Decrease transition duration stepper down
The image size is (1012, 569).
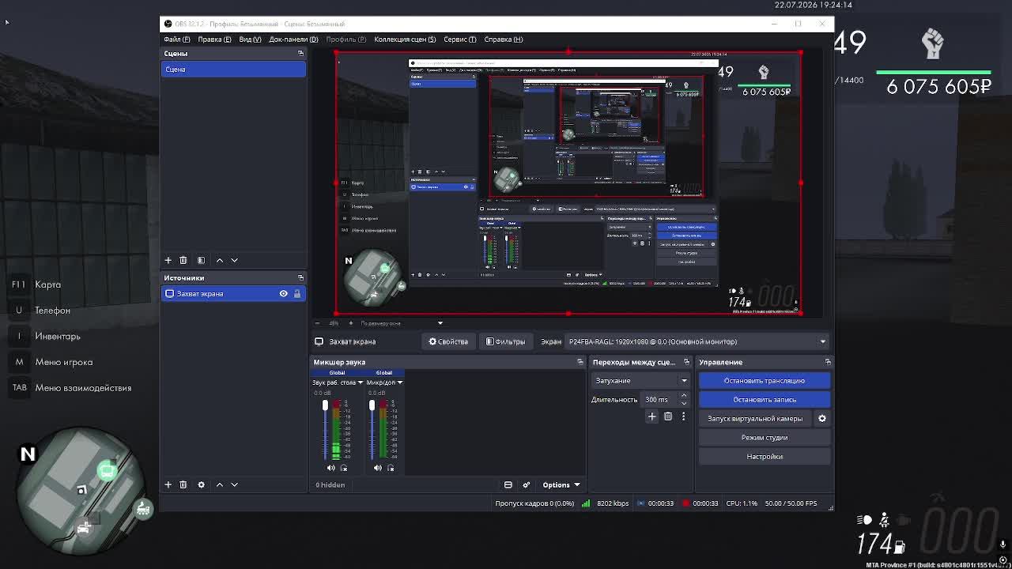coord(684,403)
